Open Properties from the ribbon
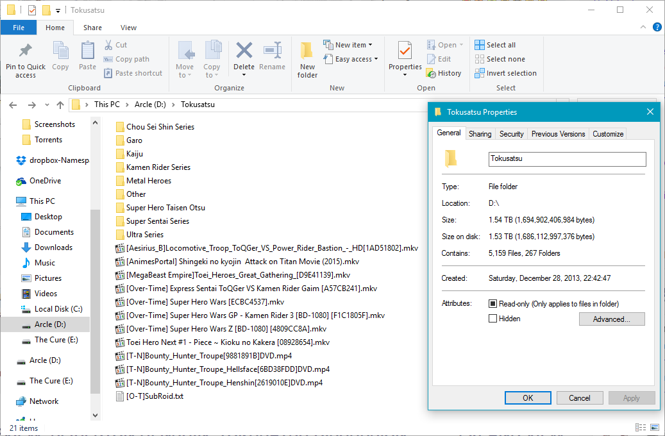The image size is (665, 436). [x=405, y=51]
